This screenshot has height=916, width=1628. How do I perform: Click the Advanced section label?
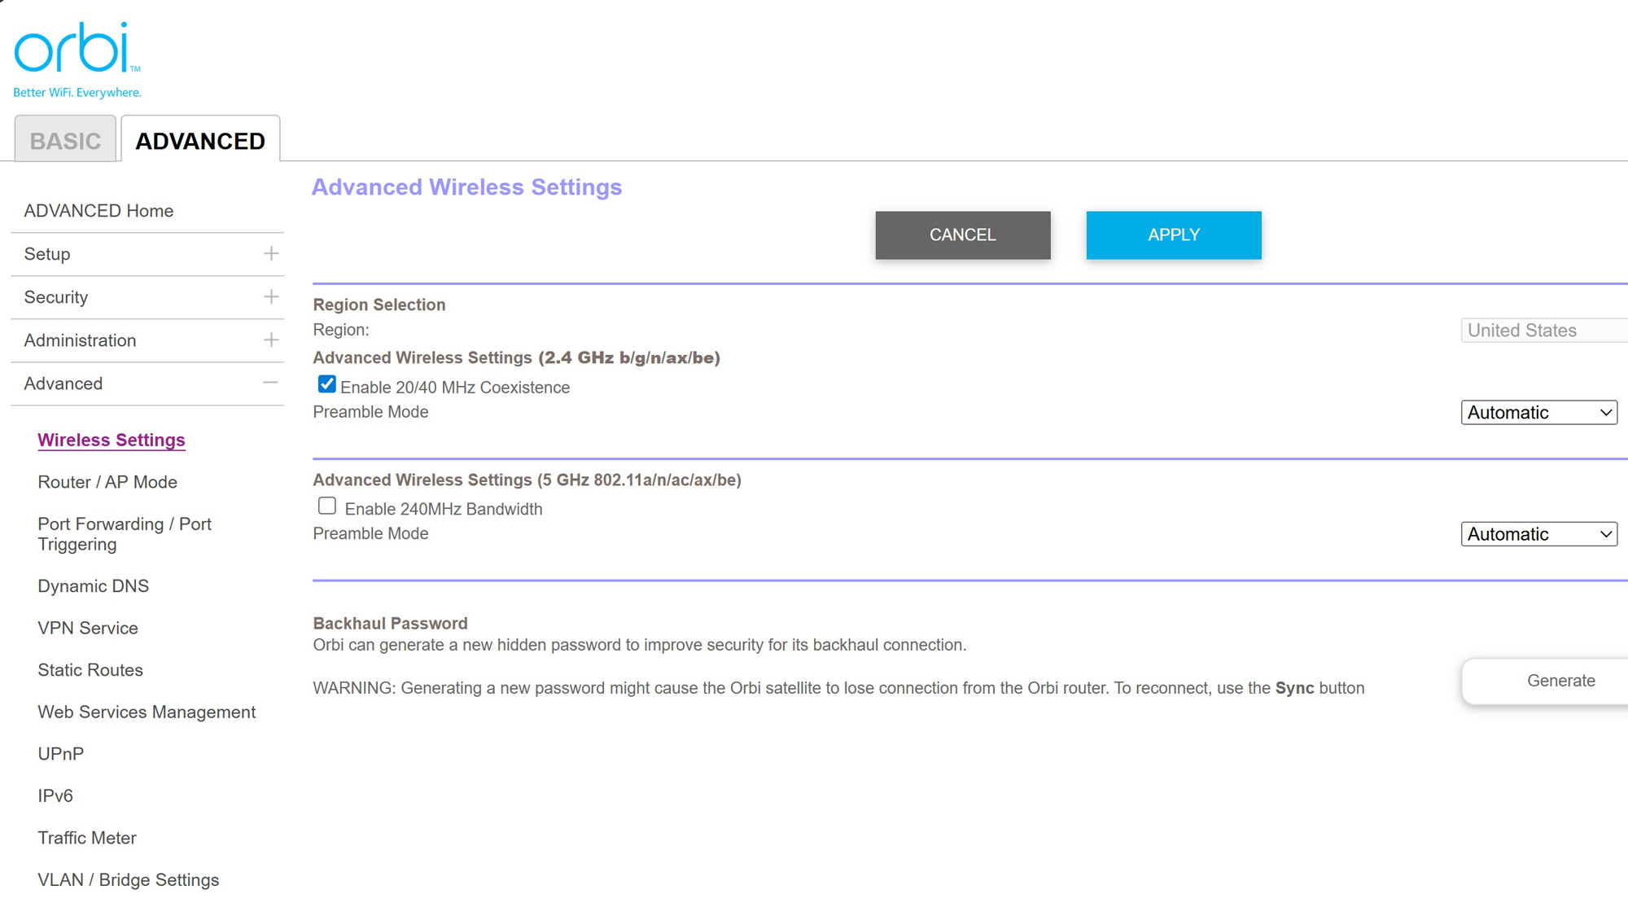pos(63,383)
